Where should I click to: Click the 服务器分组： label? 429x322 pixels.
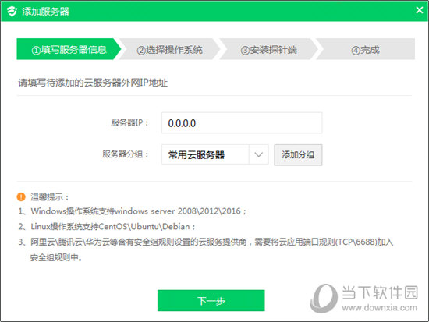[126, 154]
